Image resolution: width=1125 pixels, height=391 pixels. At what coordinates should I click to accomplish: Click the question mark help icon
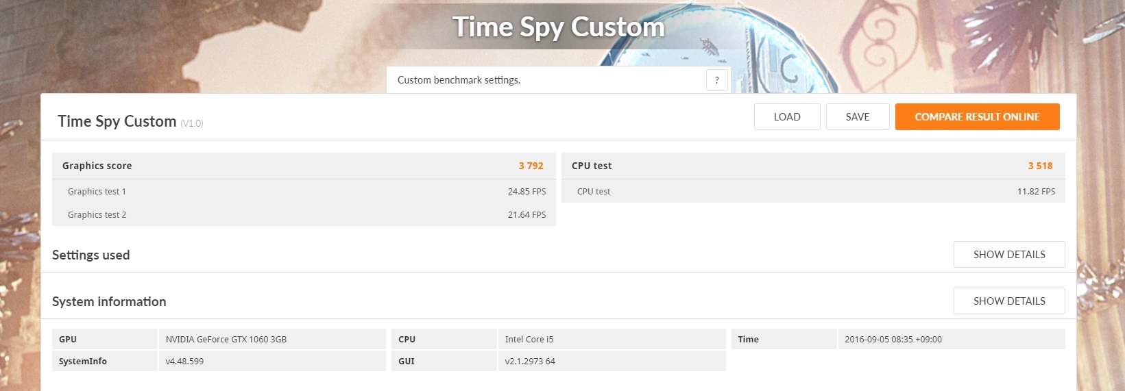(x=716, y=80)
